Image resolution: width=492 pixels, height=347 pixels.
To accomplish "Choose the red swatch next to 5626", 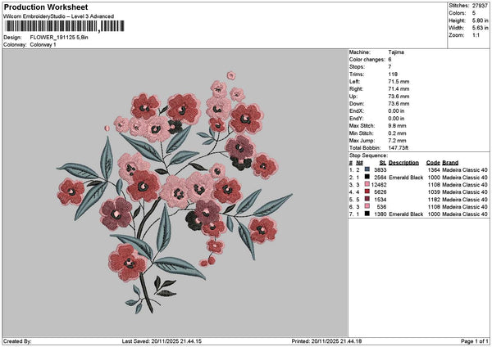I will coord(367,192).
